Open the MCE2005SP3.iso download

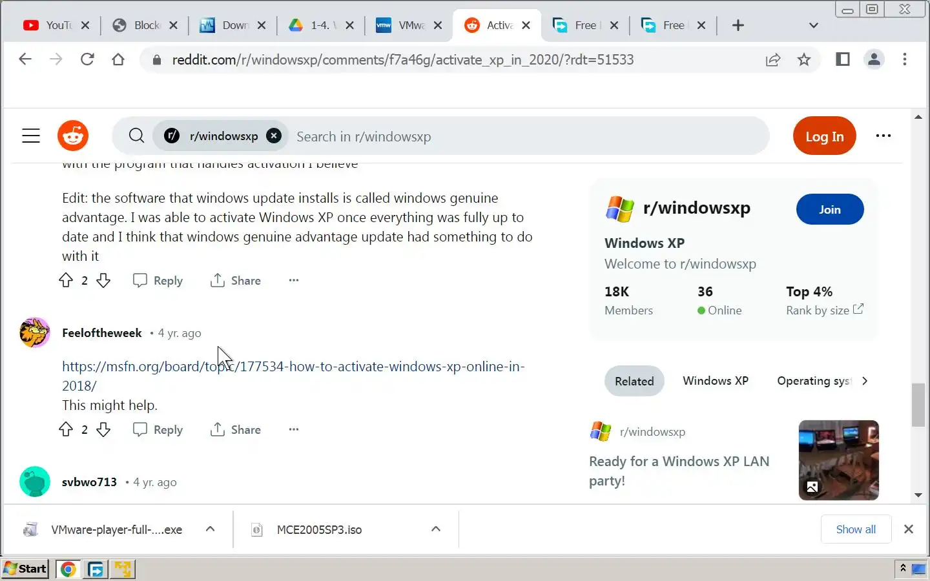(x=319, y=529)
